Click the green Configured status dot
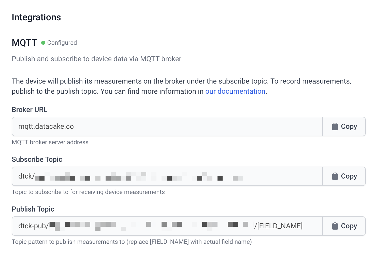This screenshot has height=257, width=377. pyautogui.click(x=43, y=43)
